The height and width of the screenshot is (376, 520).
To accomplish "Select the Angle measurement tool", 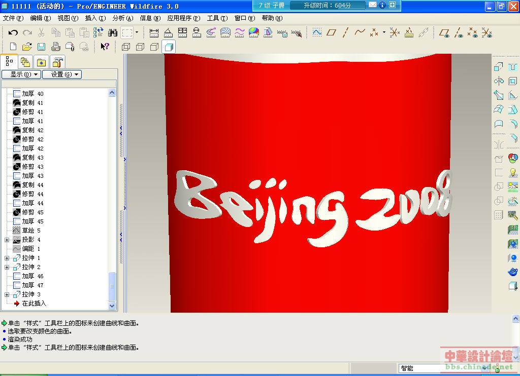I will pyautogui.click(x=168, y=32).
